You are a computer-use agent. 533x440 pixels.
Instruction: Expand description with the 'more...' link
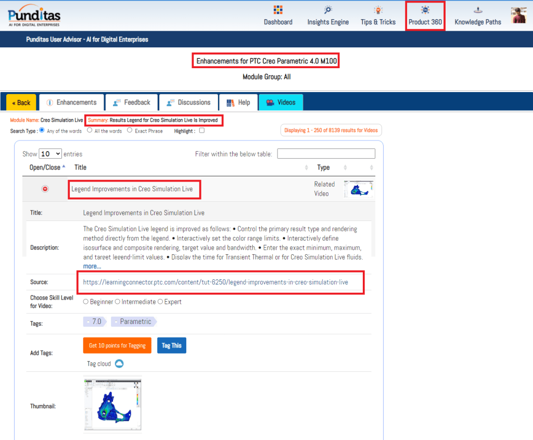tap(92, 266)
